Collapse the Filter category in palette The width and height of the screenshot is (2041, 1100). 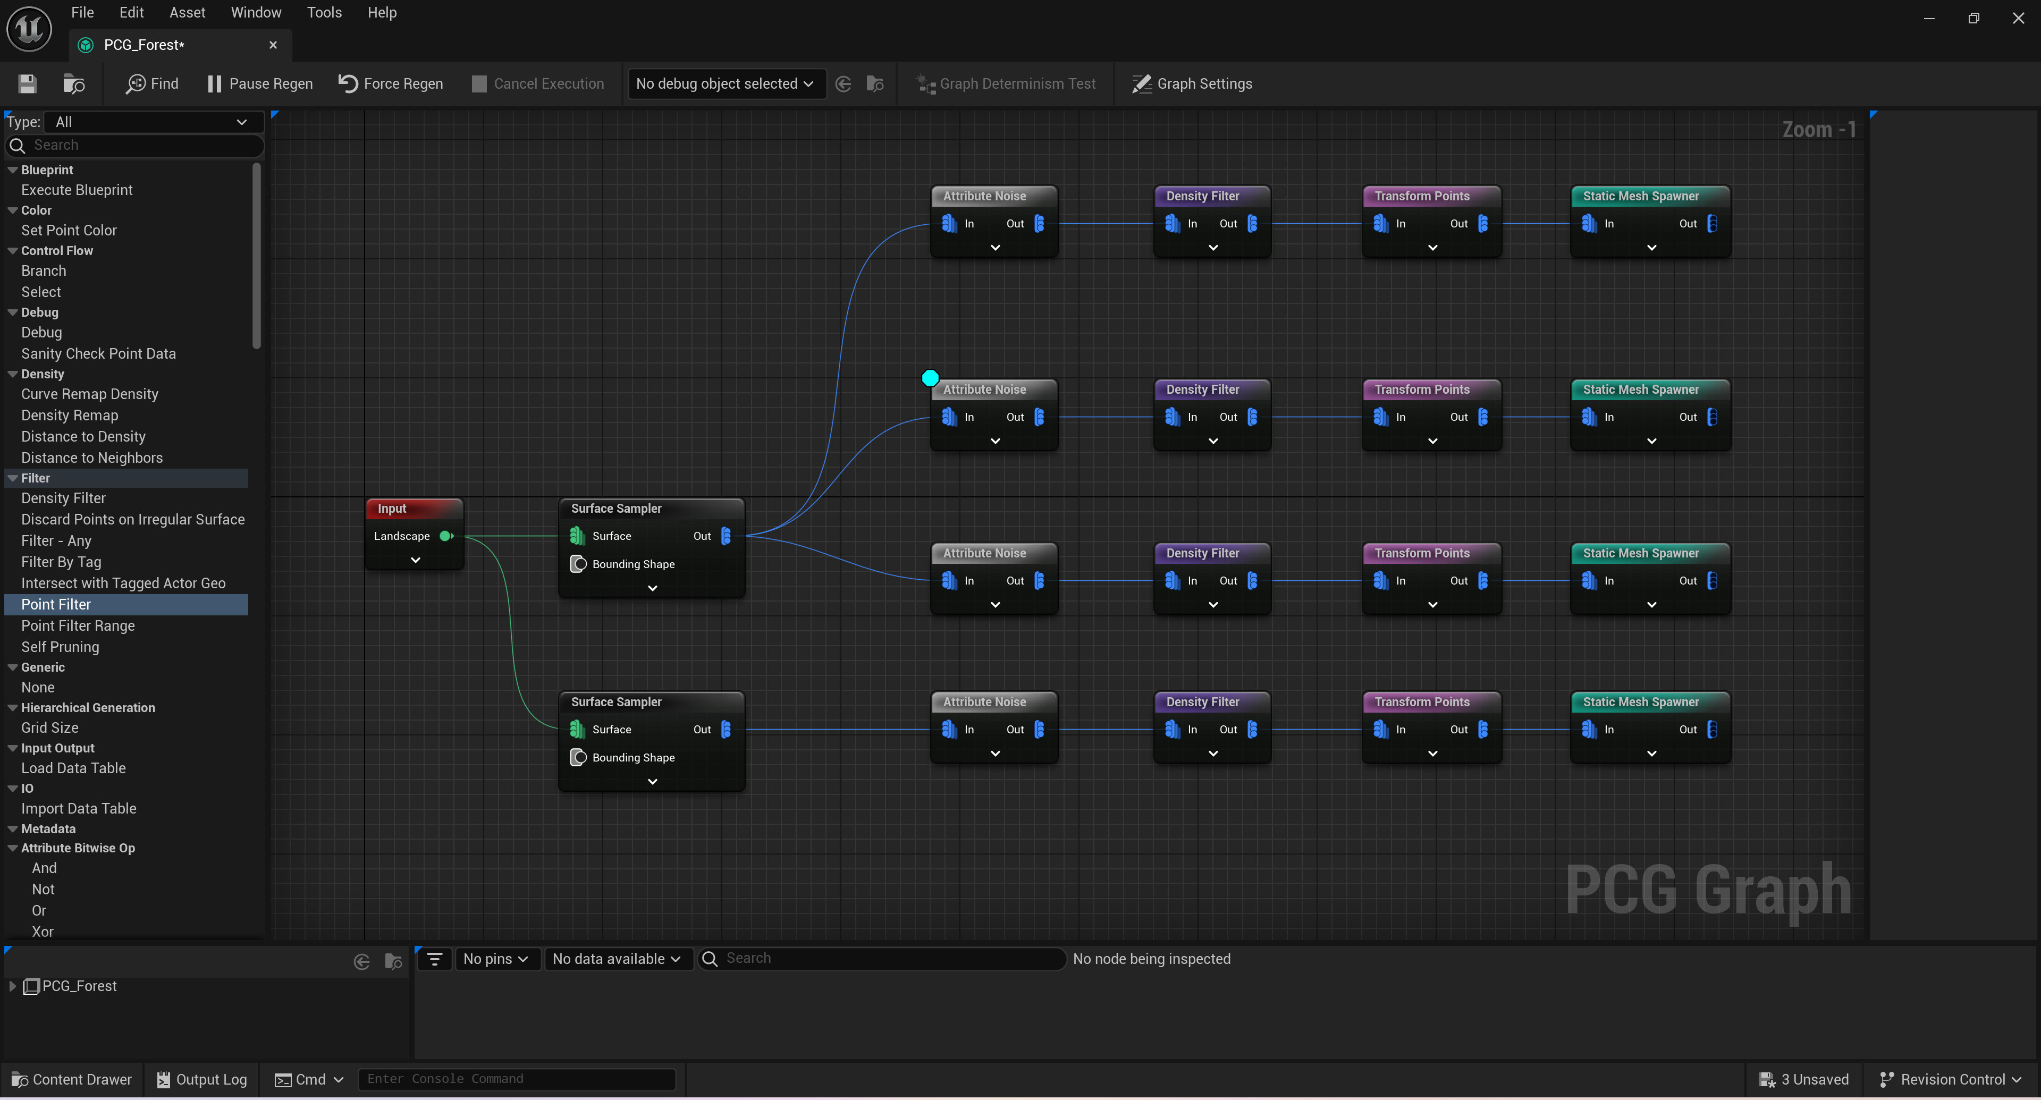[x=13, y=478]
